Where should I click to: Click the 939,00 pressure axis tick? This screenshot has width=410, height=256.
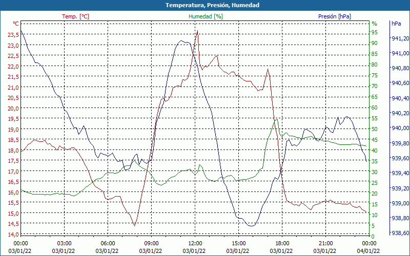(x=400, y=203)
